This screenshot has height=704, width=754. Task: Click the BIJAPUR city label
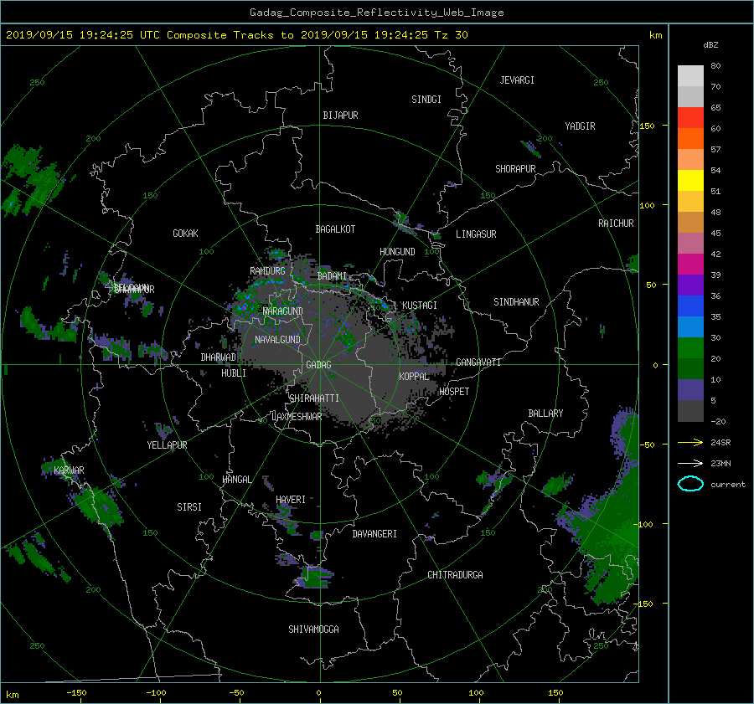[340, 116]
